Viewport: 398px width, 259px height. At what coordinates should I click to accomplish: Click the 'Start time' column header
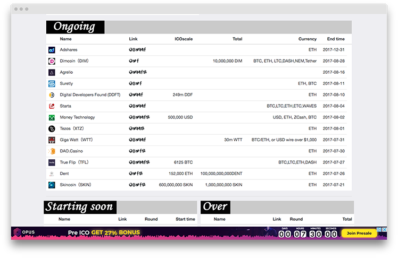[185, 219]
